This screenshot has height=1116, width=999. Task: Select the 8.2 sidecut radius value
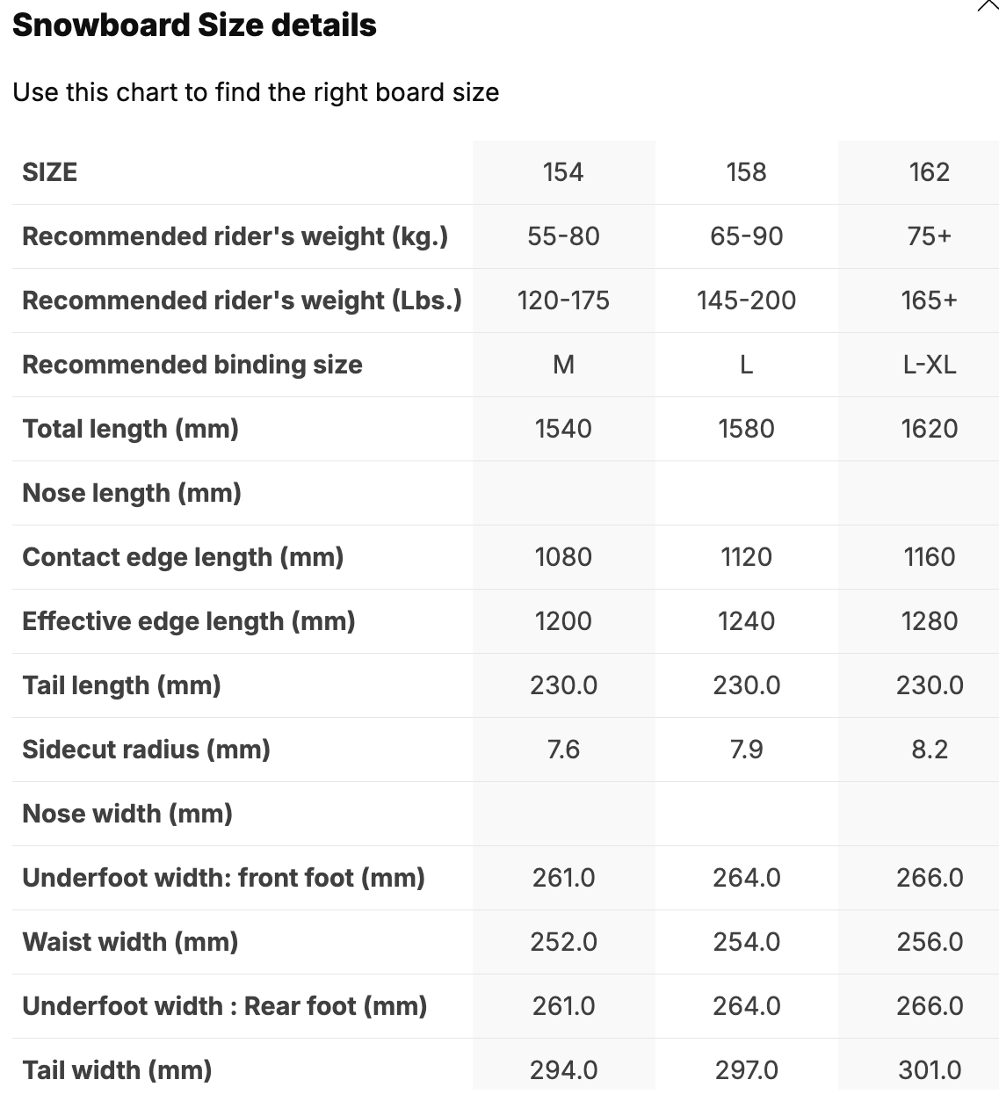(929, 750)
